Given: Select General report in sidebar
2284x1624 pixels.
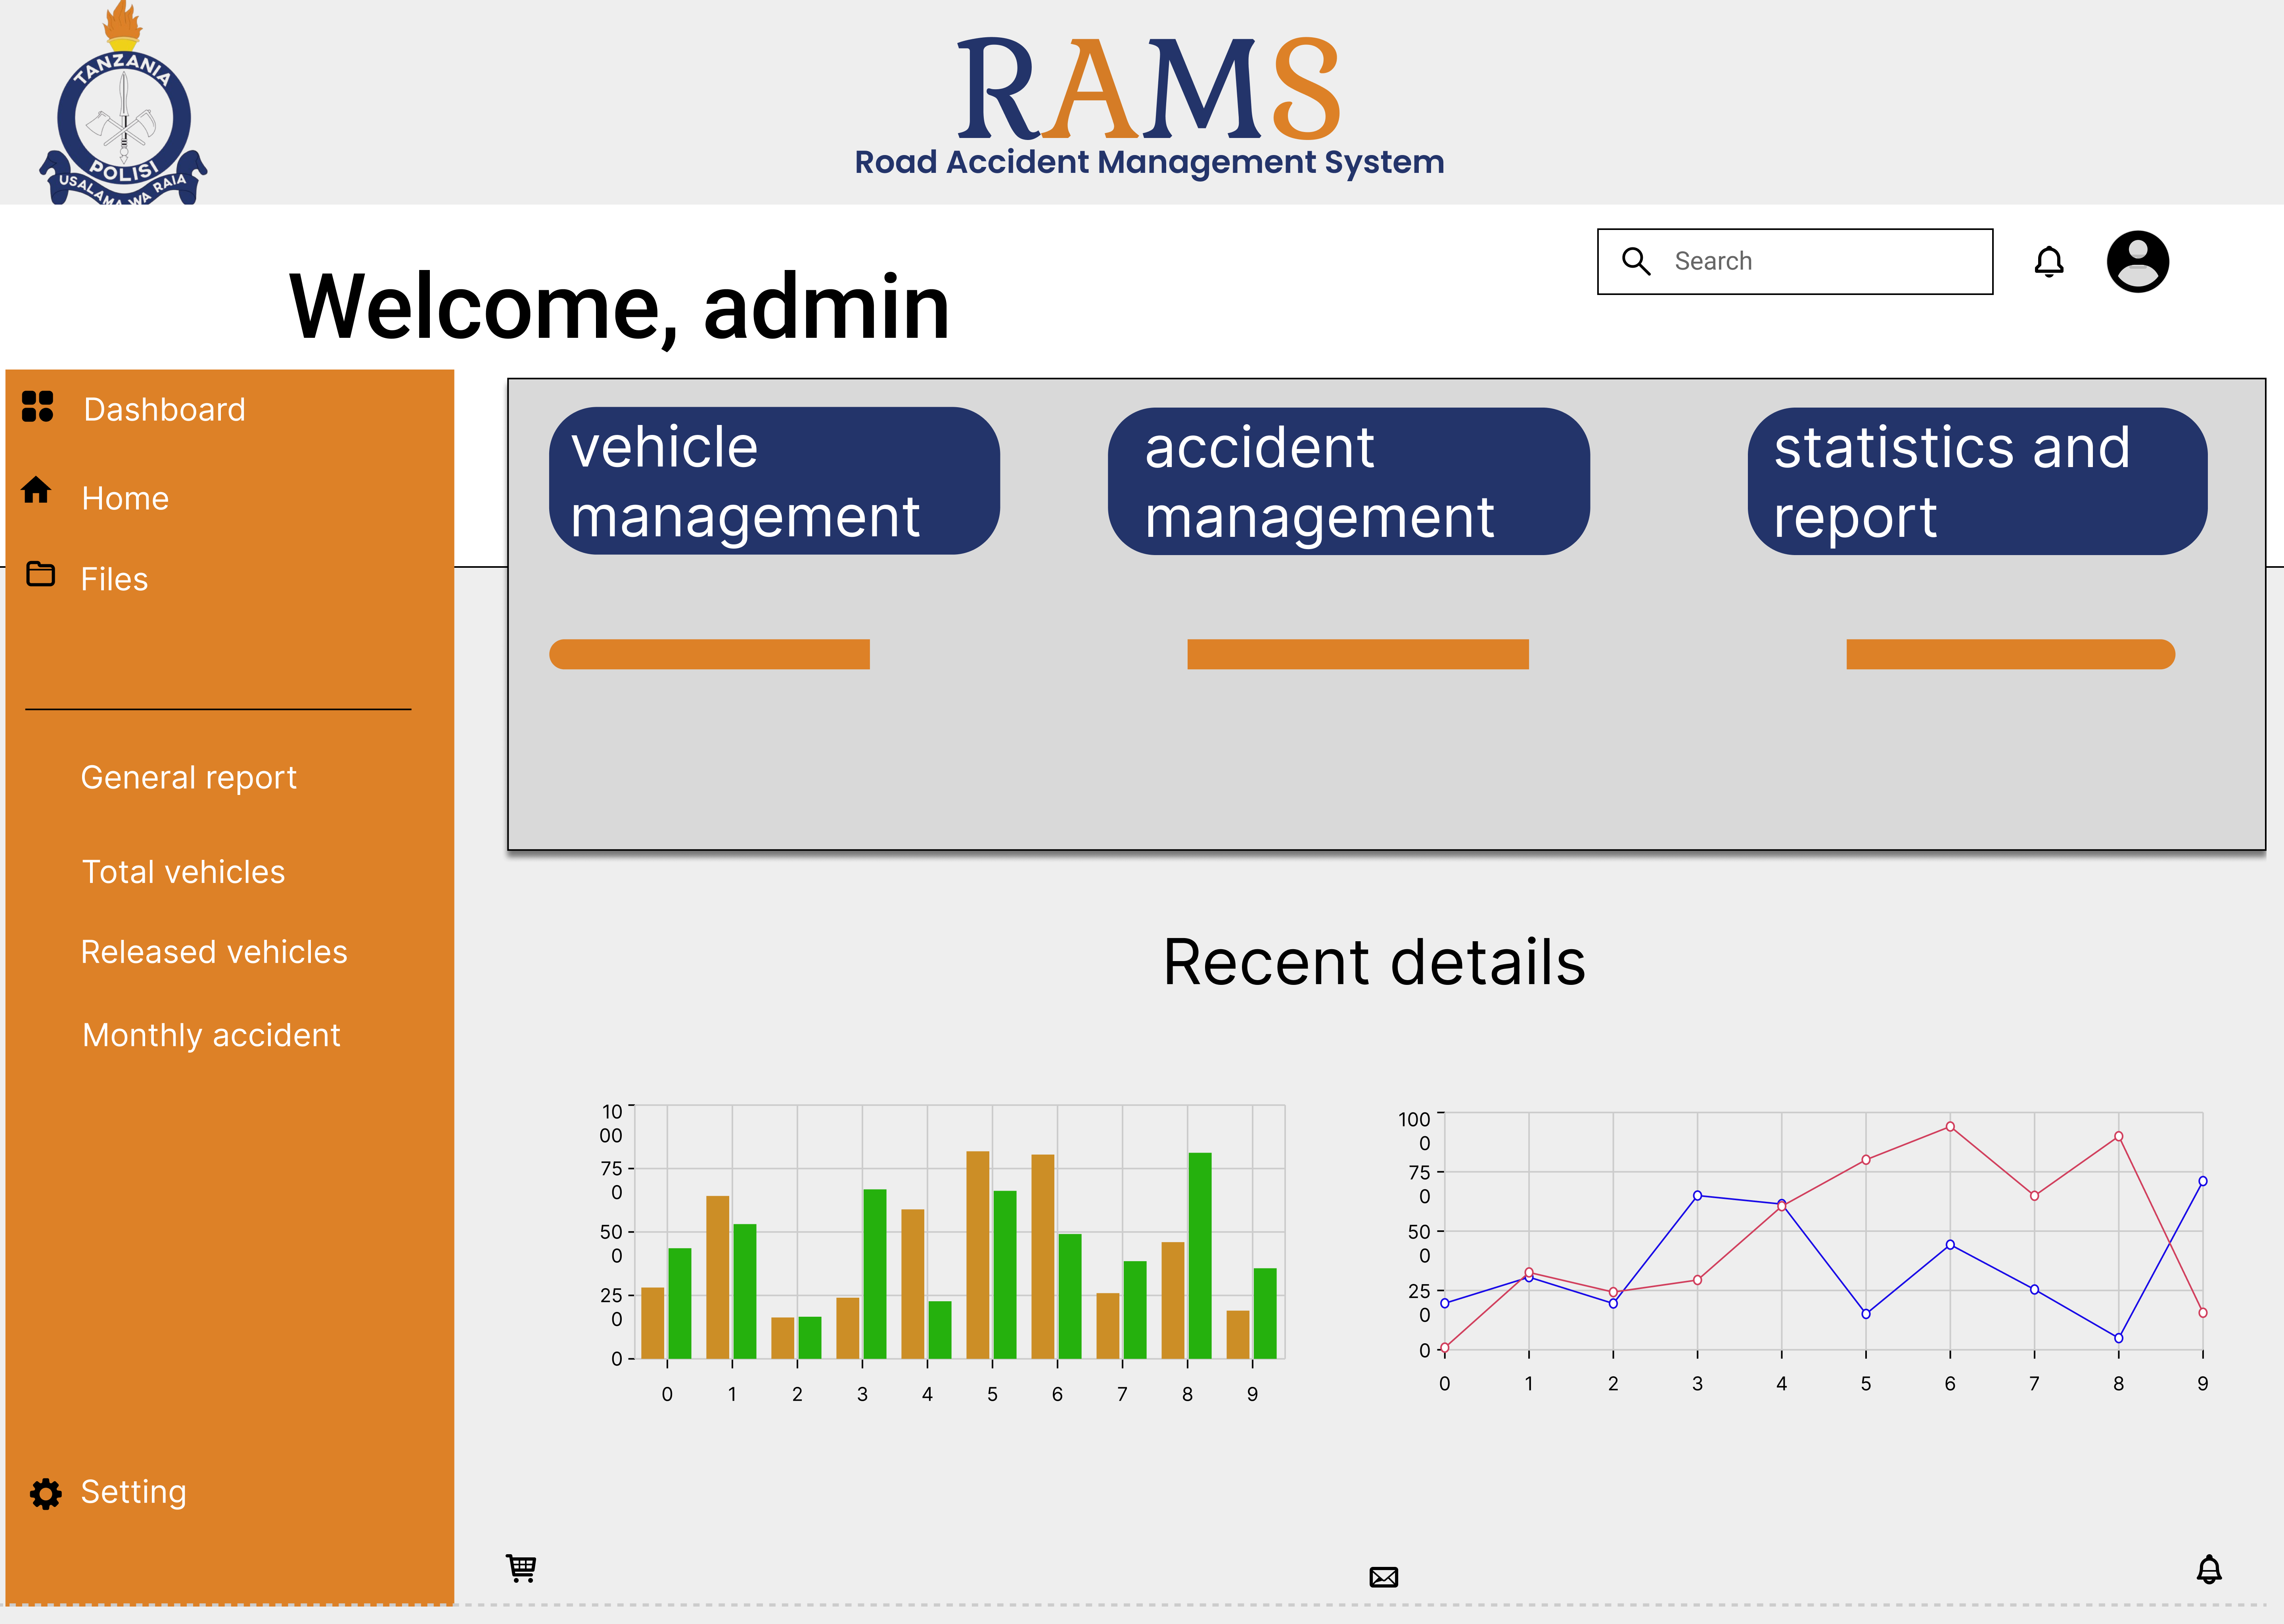Looking at the screenshot, I should (188, 778).
